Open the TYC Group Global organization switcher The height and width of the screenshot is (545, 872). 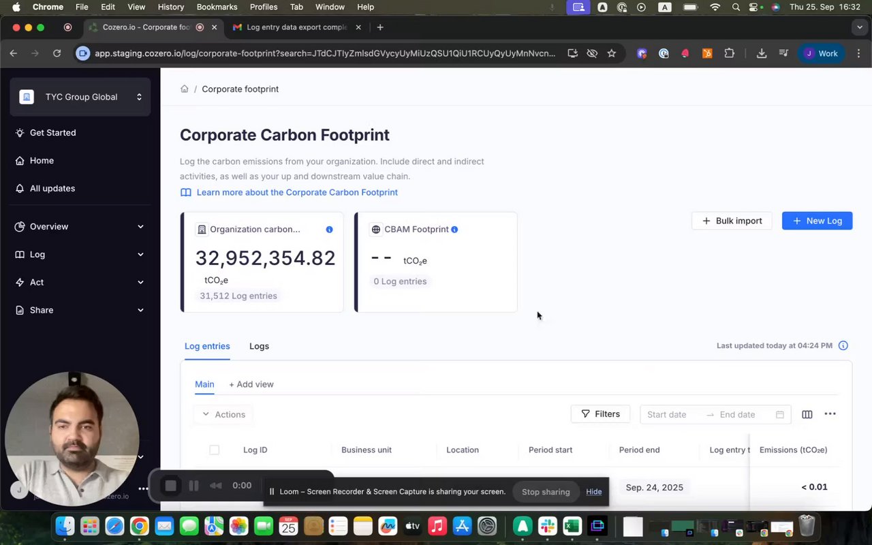pyautogui.click(x=80, y=97)
